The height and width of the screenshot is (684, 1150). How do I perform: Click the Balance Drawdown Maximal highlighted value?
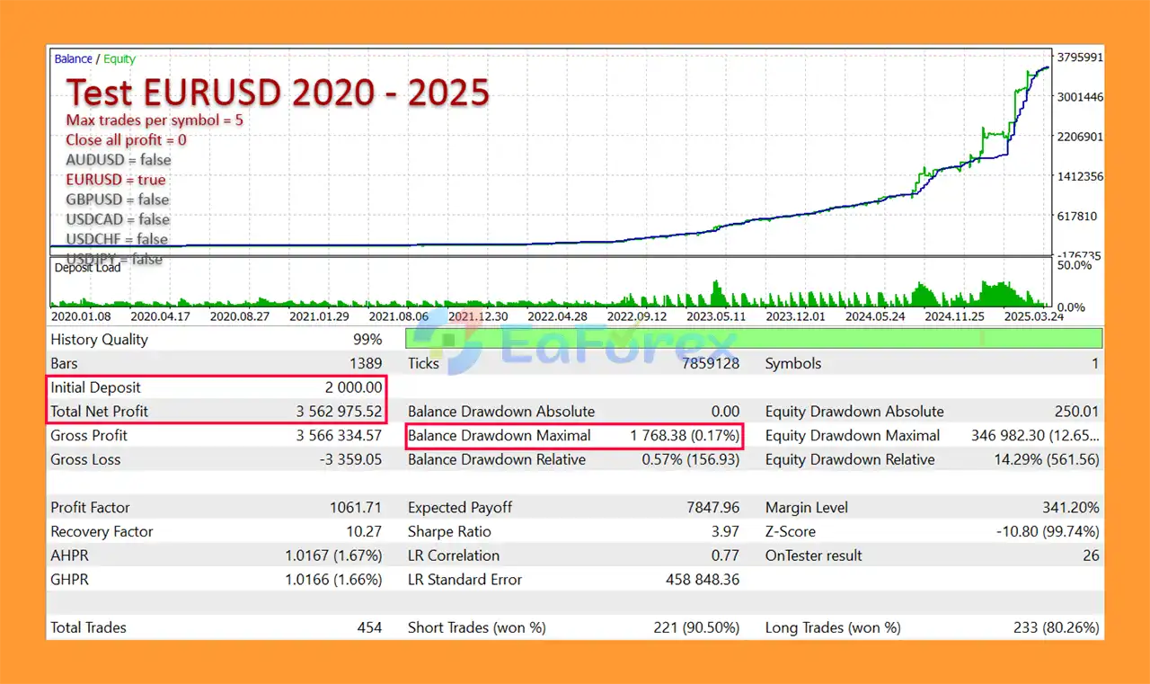(x=685, y=436)
